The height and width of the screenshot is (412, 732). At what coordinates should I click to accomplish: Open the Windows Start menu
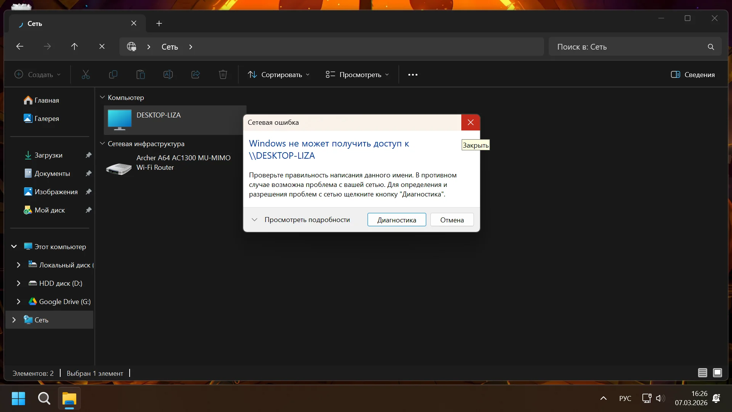[18, 399]
